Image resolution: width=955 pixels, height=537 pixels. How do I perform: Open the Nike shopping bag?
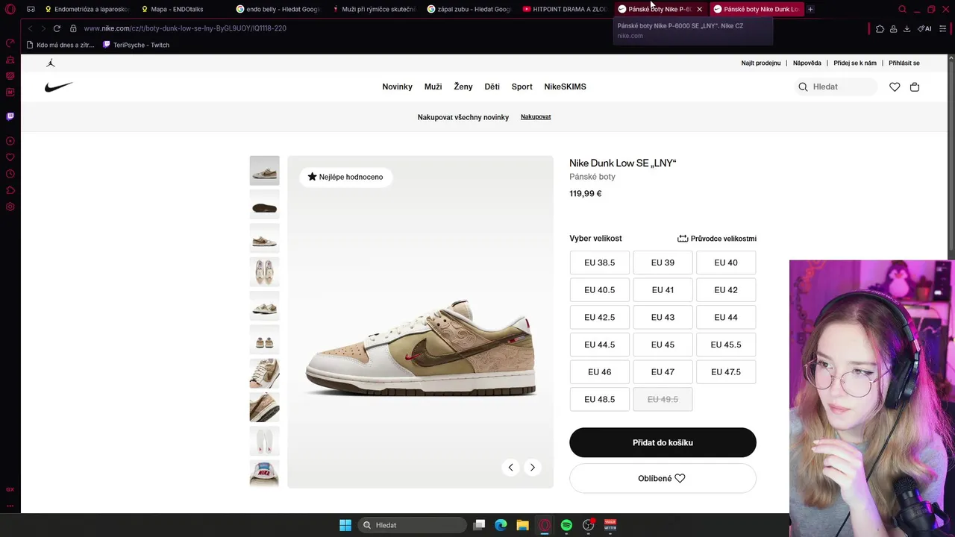click(x=915, y=87)
